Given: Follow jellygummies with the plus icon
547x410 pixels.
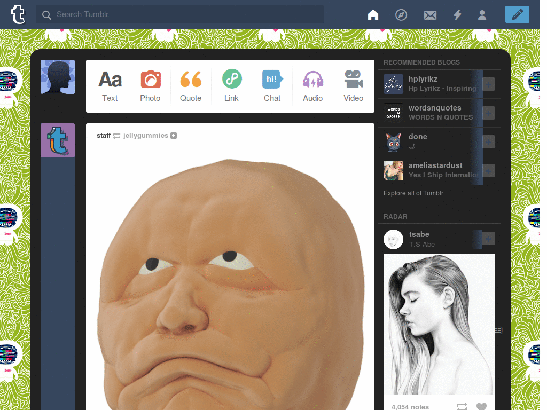Looking at the screenshot, I should coord(174,136).
